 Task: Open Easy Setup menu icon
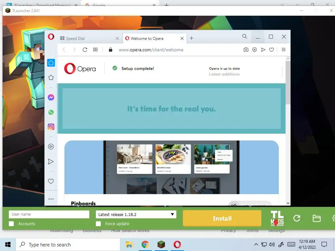[284, 50]
